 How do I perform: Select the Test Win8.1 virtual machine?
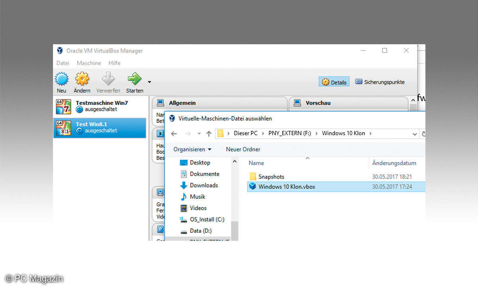(100, 127)
